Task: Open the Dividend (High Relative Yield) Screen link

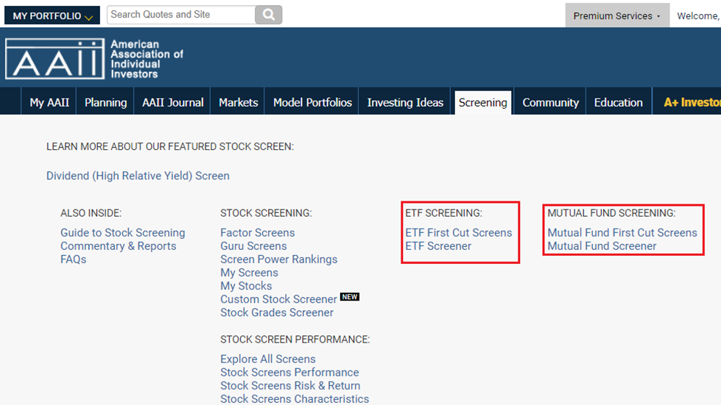Action: coord(138,176)
